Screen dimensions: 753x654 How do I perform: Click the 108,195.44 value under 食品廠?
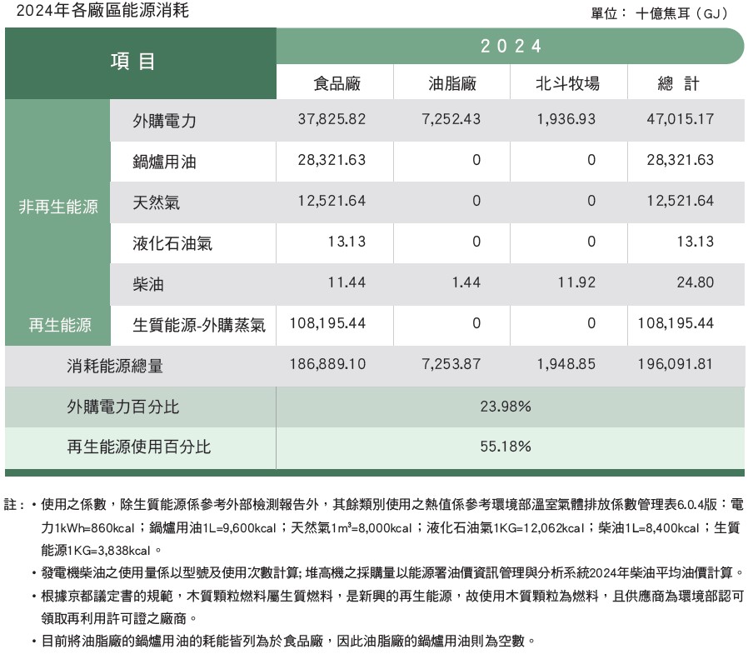[327, 323]
